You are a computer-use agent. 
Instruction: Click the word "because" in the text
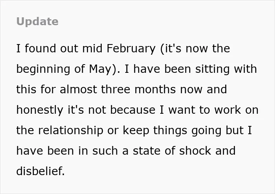(133, 110)
